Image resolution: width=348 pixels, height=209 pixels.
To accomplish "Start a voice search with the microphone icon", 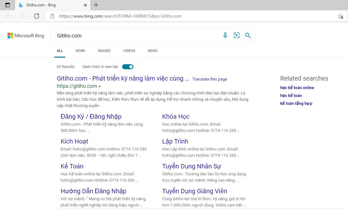I will click(x=225, y=35).
